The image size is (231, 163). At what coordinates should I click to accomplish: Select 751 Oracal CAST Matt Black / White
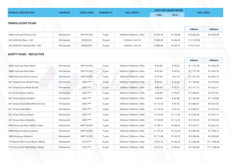click(x=26, y=147)
